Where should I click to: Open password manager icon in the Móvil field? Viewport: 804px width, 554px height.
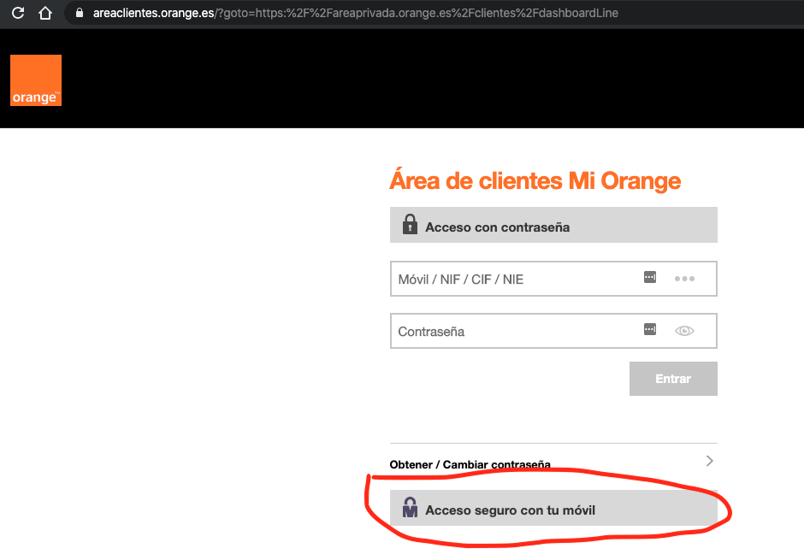click(650, 277)
